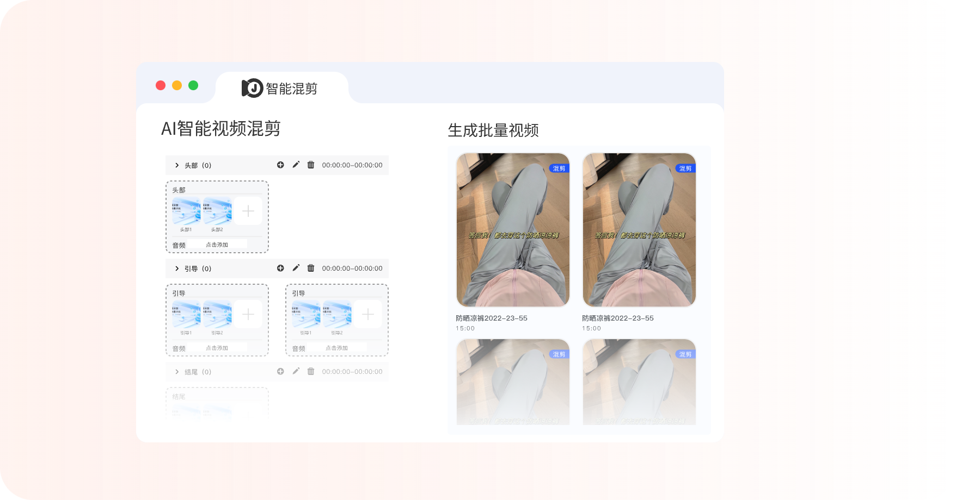Screen dimensions: 956x500
Task: Click the 15:00 duration under right video
Action: point(592,328)
